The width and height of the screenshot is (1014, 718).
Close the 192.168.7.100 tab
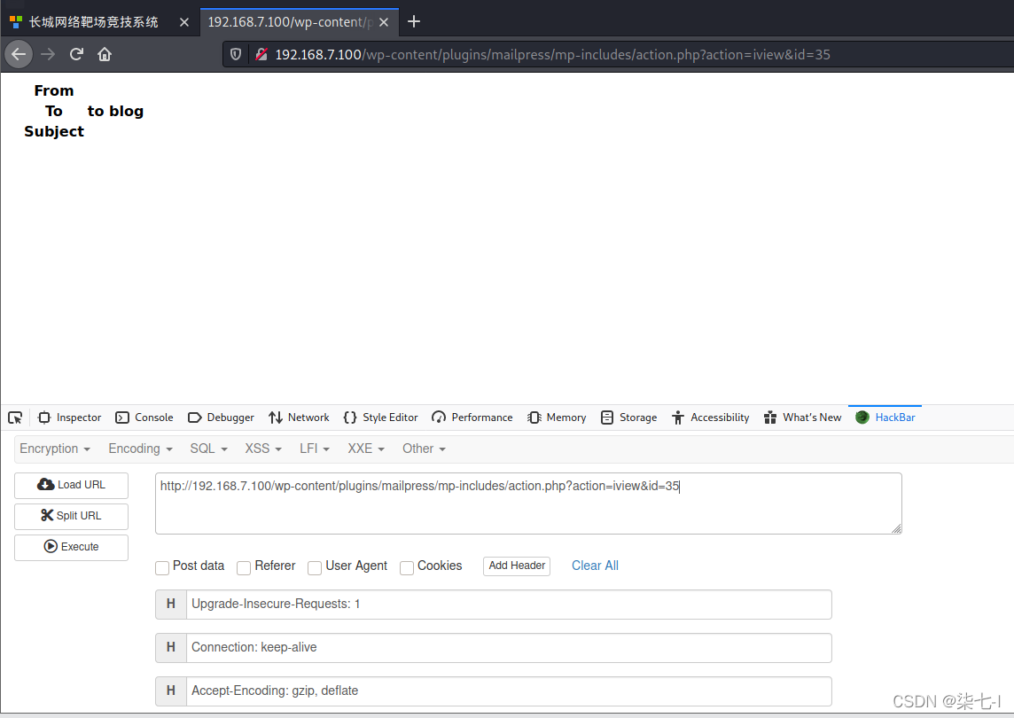tap(384, 22)
